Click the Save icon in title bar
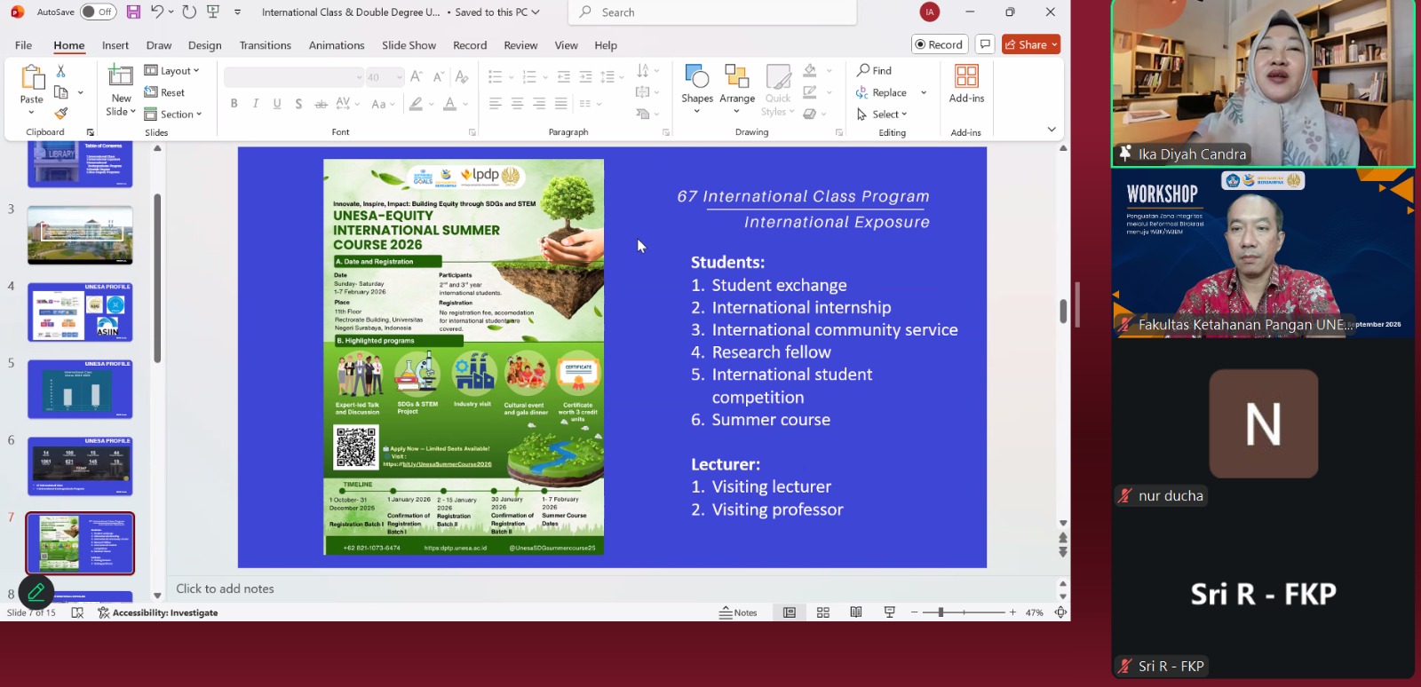 [133, 12]
